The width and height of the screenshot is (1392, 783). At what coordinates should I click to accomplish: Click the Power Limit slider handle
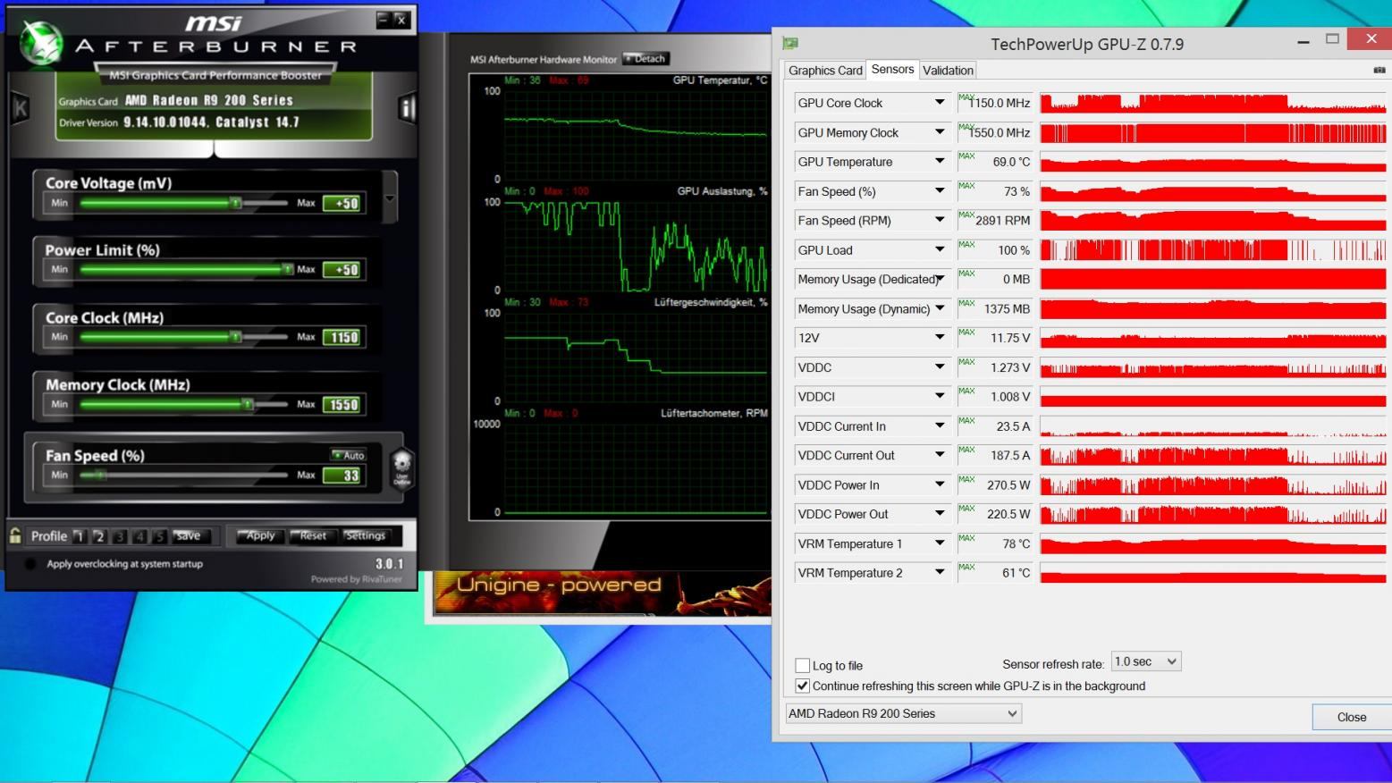tap(287, 269)
